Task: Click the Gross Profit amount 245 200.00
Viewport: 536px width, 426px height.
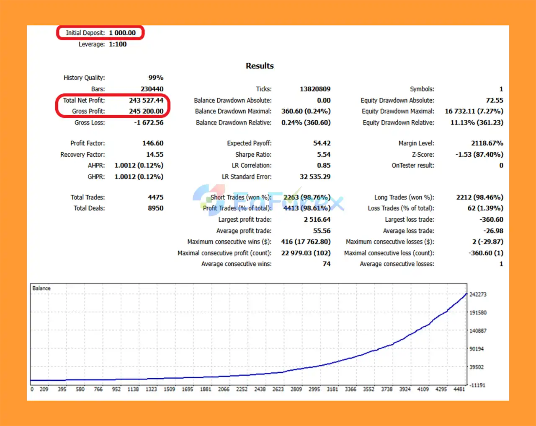Action: [146, 111]
